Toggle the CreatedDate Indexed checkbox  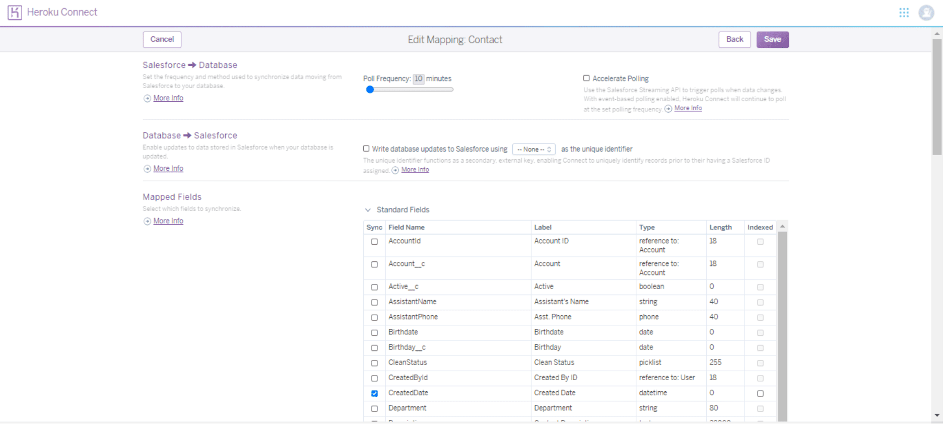(761, 394)
